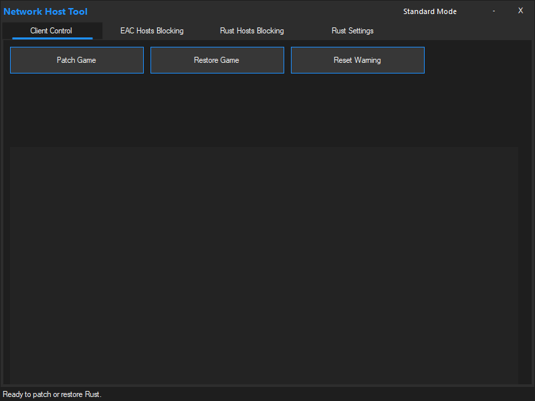
Task: Click the empty status bar area on the right
Action: click(401, 394)
